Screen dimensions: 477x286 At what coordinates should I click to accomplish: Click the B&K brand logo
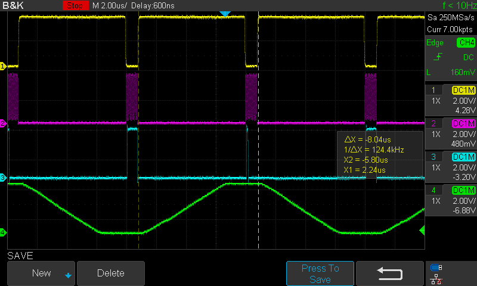tap(13, 5)
